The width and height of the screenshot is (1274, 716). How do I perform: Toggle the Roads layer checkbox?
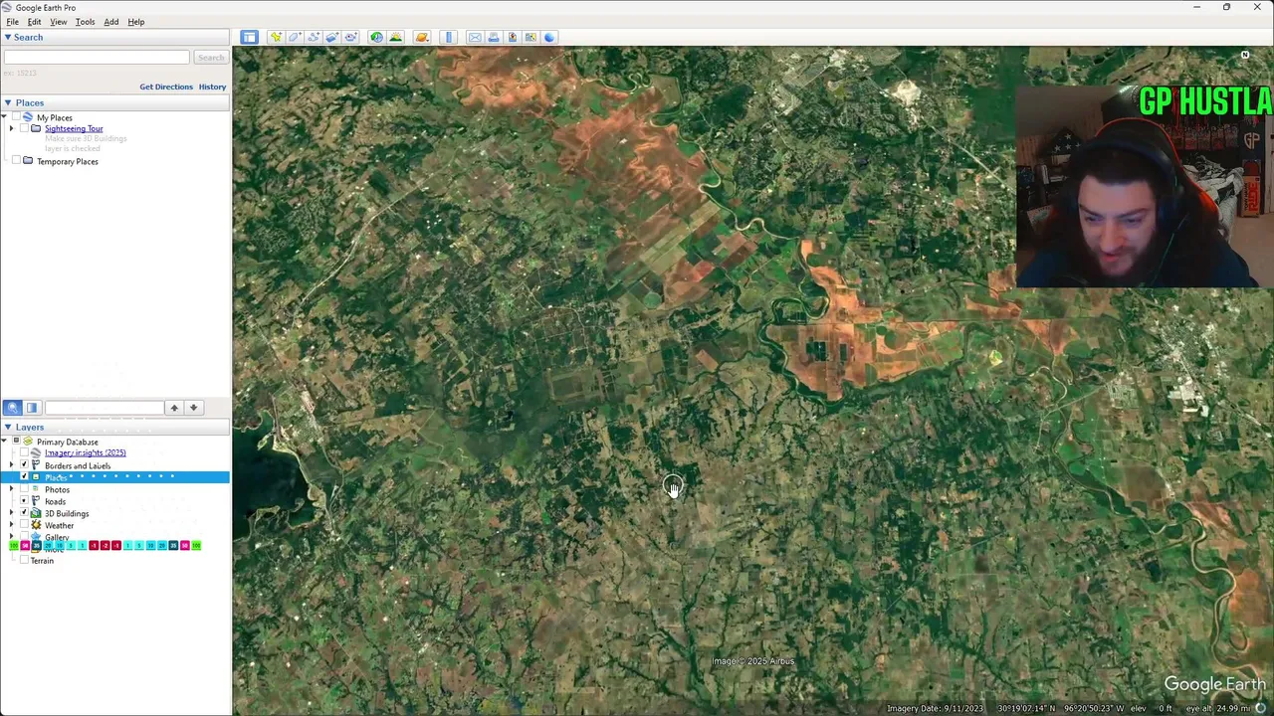tap(24, 501)
